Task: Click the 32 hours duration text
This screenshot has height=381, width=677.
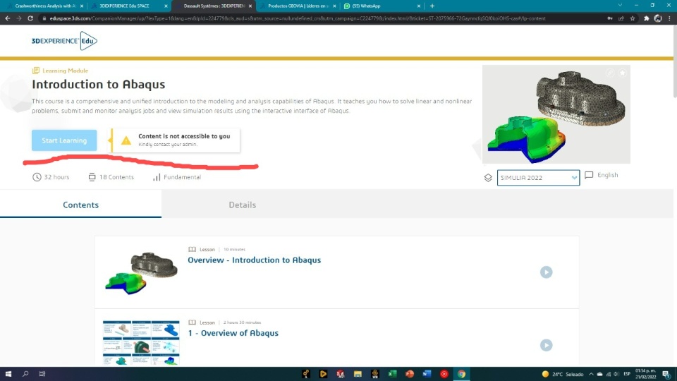Action: point(56,177)
